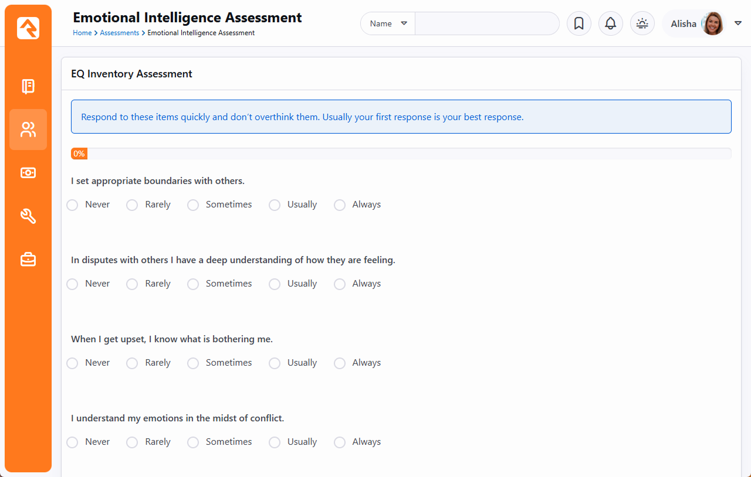
Task: Click the orange app logo icon
Action: (x=28, y=28)
